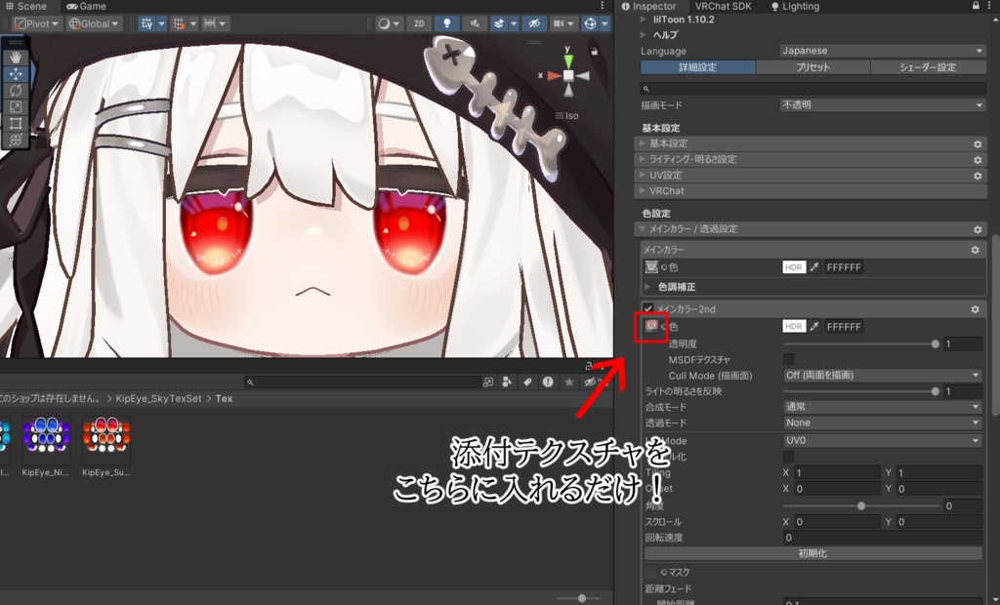Uncheck the メインカラー2nd checkbox

point(646,309)
